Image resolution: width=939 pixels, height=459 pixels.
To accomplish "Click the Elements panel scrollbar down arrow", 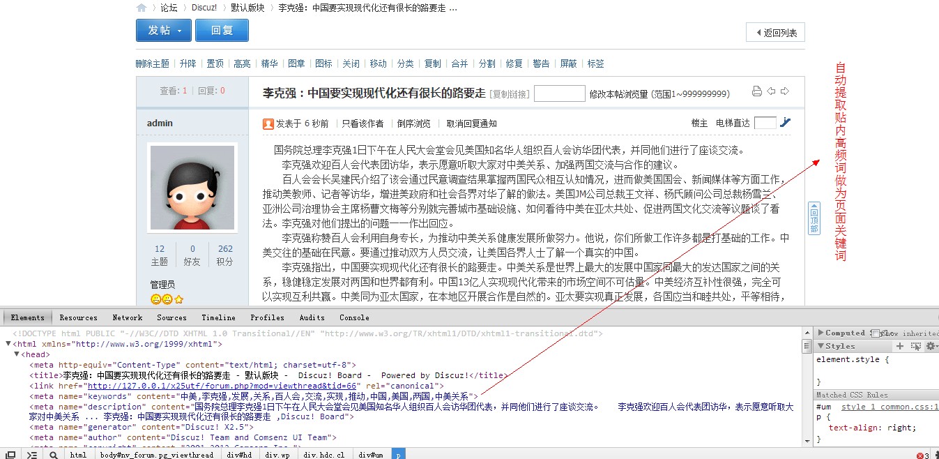I will tap(808, 442).
